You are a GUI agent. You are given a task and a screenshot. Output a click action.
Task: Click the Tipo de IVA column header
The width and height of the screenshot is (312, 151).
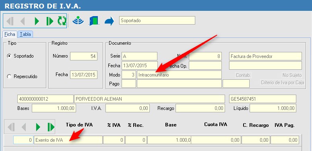(x=79, y=125)
